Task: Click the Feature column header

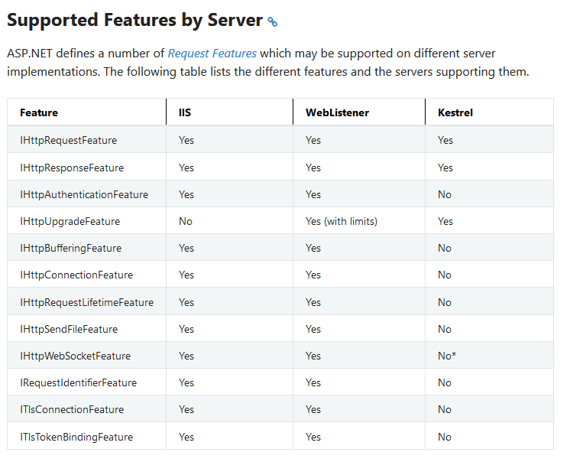Action: (39, 112)
